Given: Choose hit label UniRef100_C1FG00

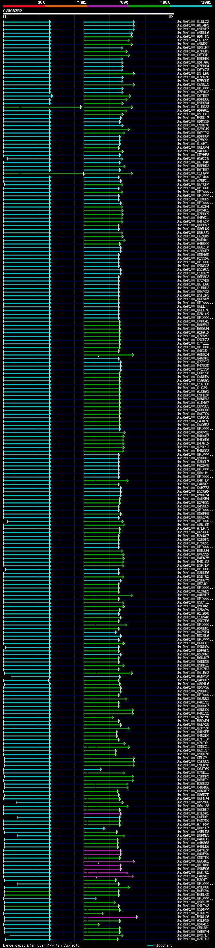Looking at the screenshot, I should tap(193, 173).
